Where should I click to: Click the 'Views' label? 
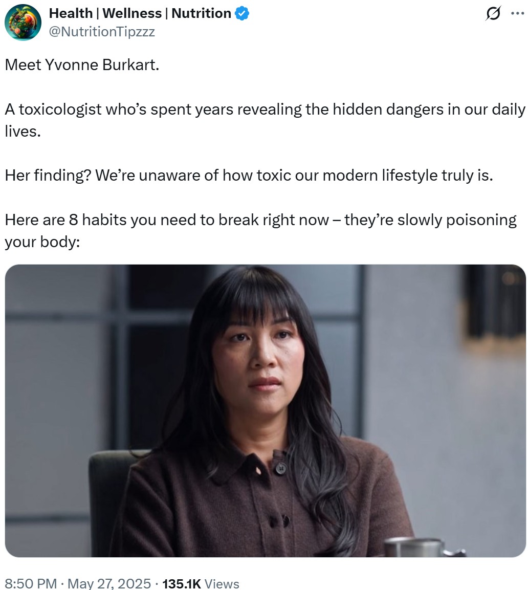coord(222,583)
